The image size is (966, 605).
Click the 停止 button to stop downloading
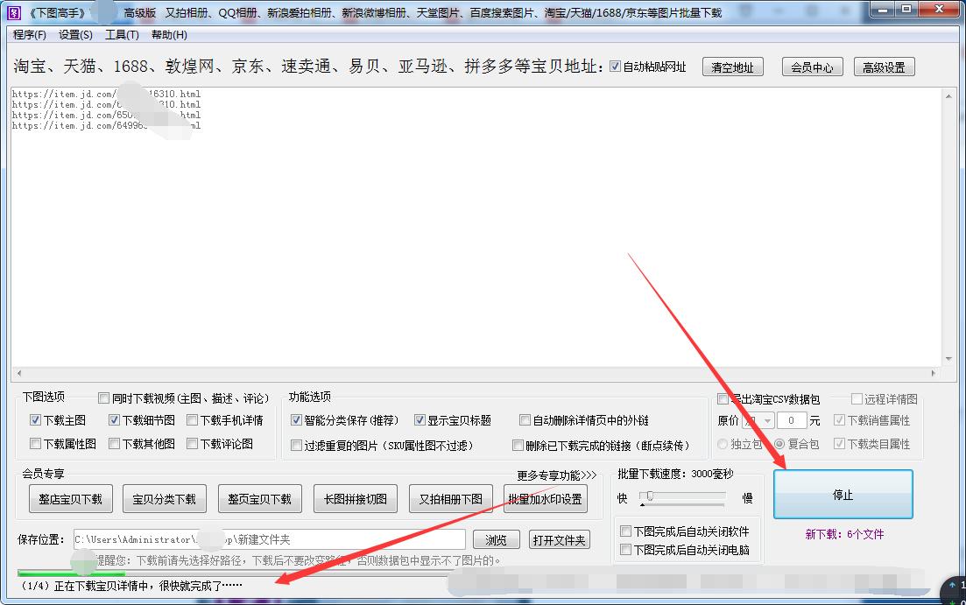842,494
